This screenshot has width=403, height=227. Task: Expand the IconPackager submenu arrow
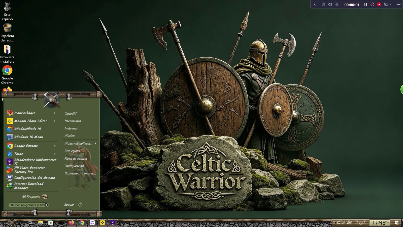pyautogui.click(x=55, y=113)
